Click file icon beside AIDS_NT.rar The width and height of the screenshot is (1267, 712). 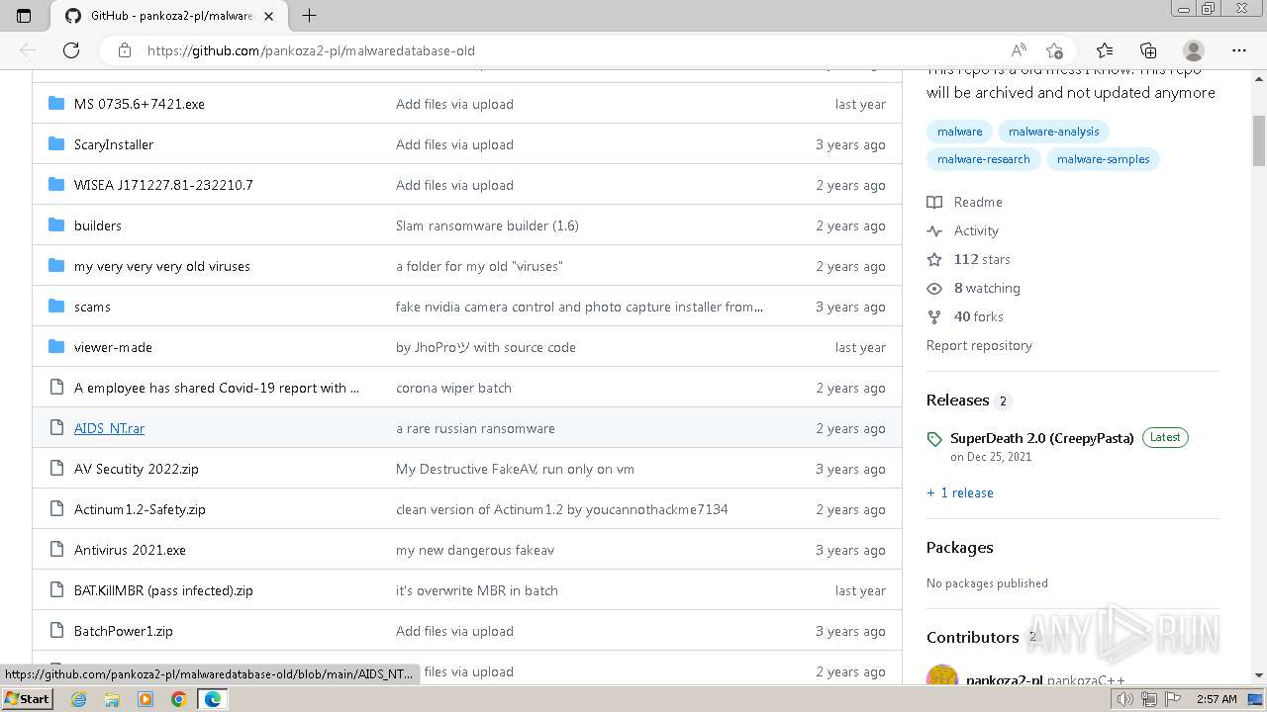point(56,428)
